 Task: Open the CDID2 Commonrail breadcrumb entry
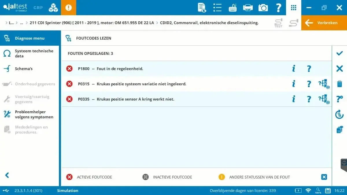tap(209, 23)
